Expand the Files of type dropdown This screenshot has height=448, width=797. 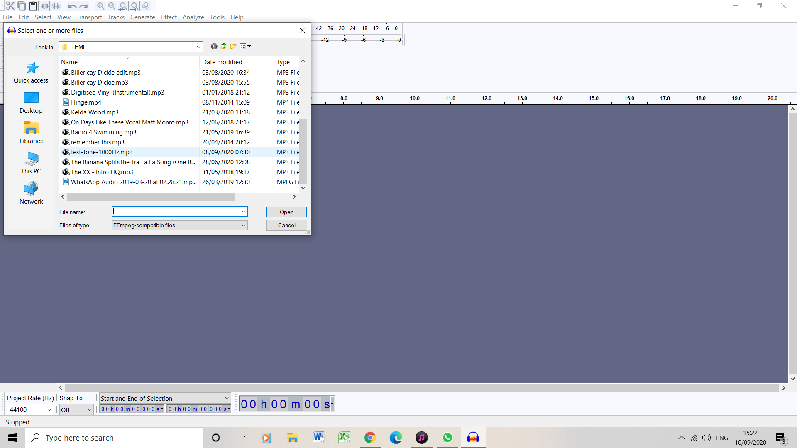[x=243, y=225]
